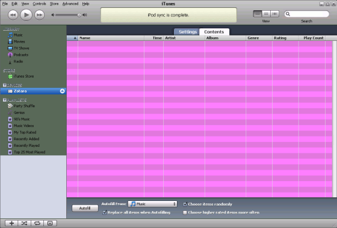Image resolution: width=337 pixels, height=228 pixels.
Task: Eject the Zatara iPod
Action: [x=63, y=91]
